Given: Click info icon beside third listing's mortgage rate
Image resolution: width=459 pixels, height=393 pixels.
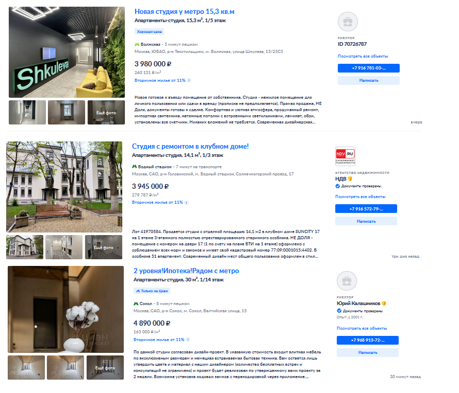Looking at the screenshot, I should tap(188, 340).
